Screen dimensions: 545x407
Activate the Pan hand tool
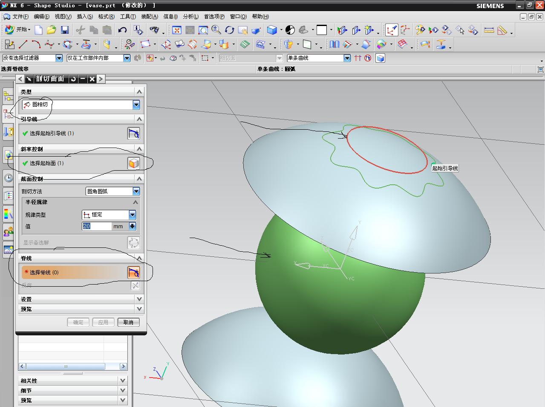tap(243, 30)
